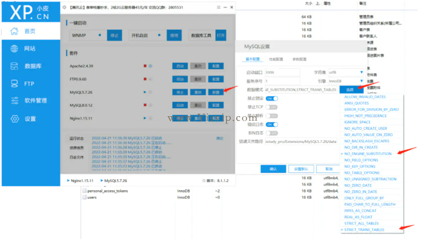Confirm MySQL settings with 确认
The width and height of the screenshot is (424, 239).
click(x=273, y=169)
